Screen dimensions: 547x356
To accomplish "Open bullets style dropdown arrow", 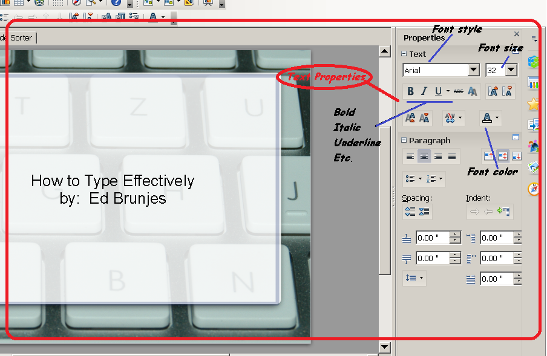I will coord(420,179).
